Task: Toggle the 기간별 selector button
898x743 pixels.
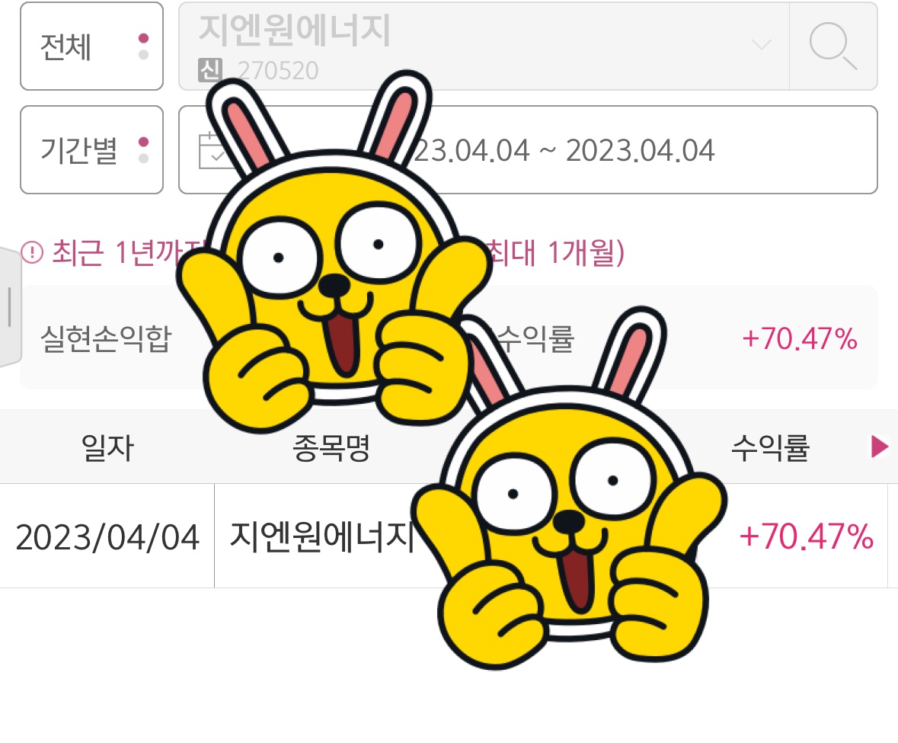Action: 91,149
